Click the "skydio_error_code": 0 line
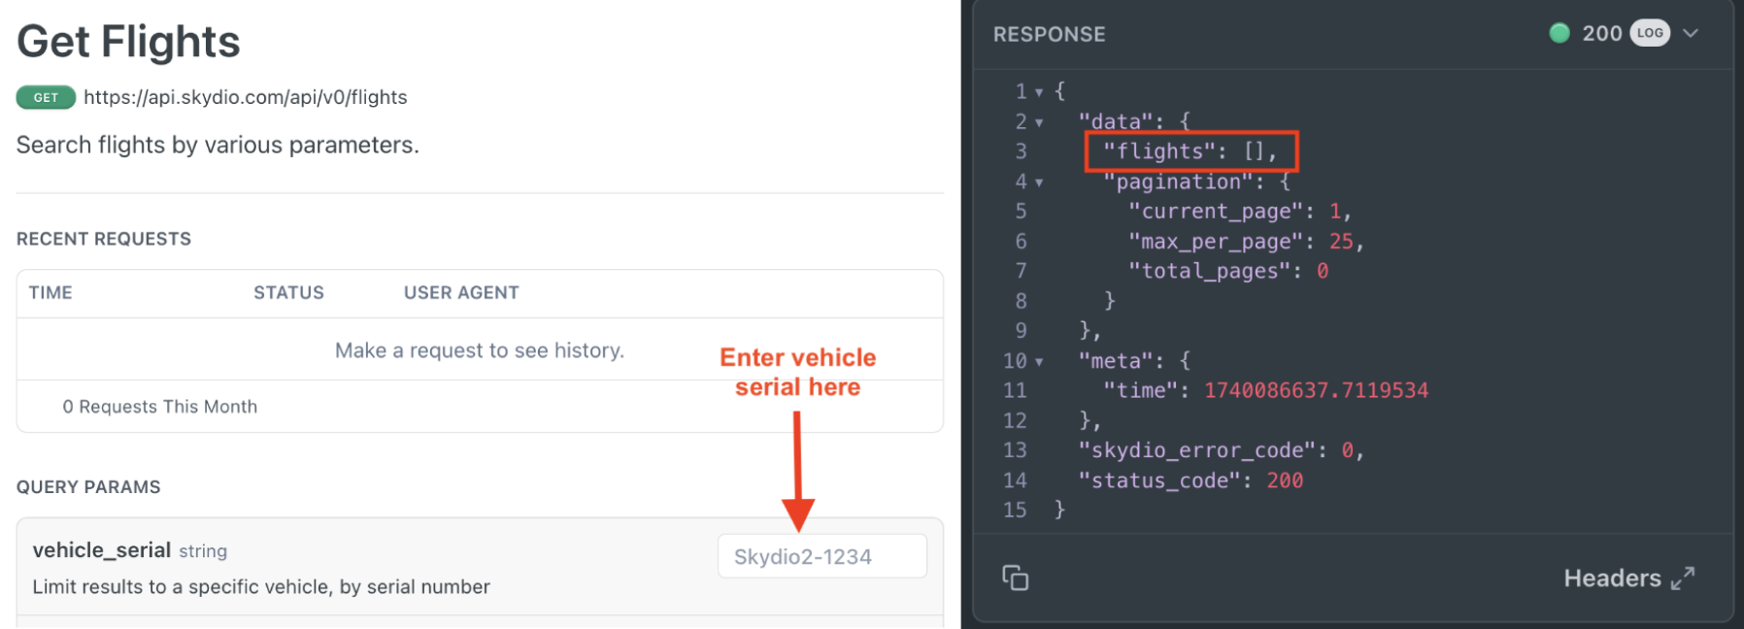This screenshot has height=629, width=1744. point(1222,451)
